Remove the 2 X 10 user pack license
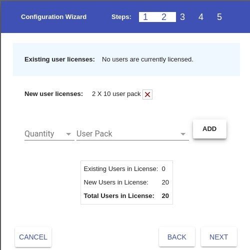 click(147, 94)
